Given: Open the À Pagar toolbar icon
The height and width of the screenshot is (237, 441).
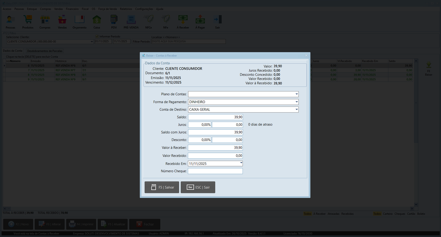Looking at the screenshot, I should click(x=200, y=20).
